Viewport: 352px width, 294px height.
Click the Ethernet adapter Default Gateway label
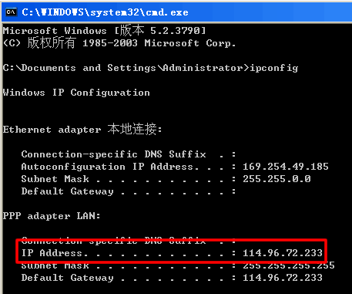(67, 191)
